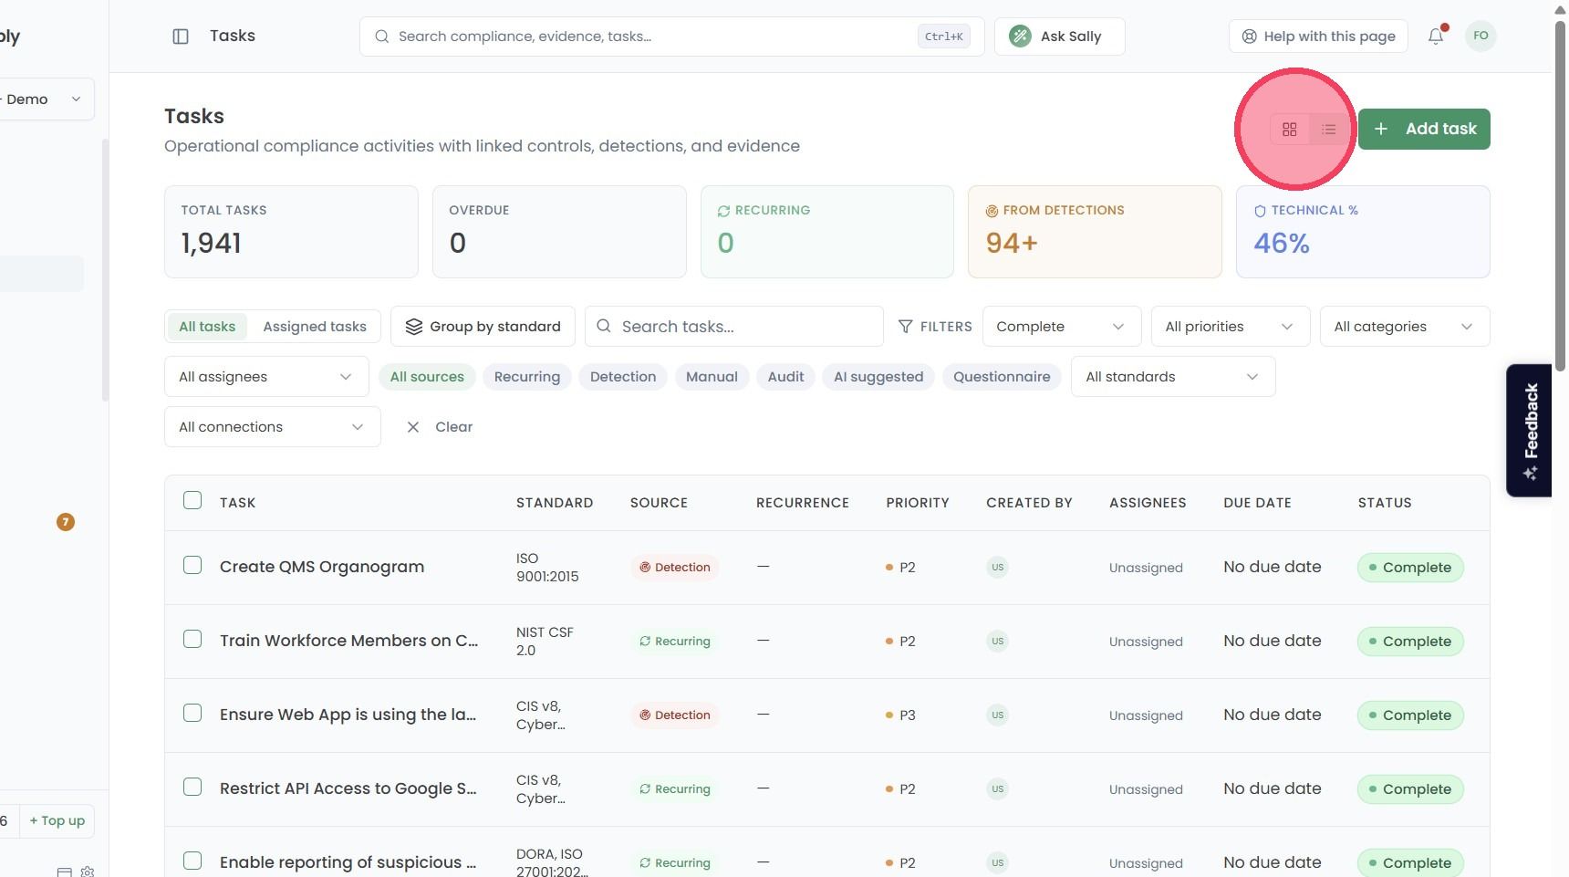Viewport: 1569px width, 877px height.
Task: Click the US avatar in Restrict API Access row
Action: click(997, 789)
